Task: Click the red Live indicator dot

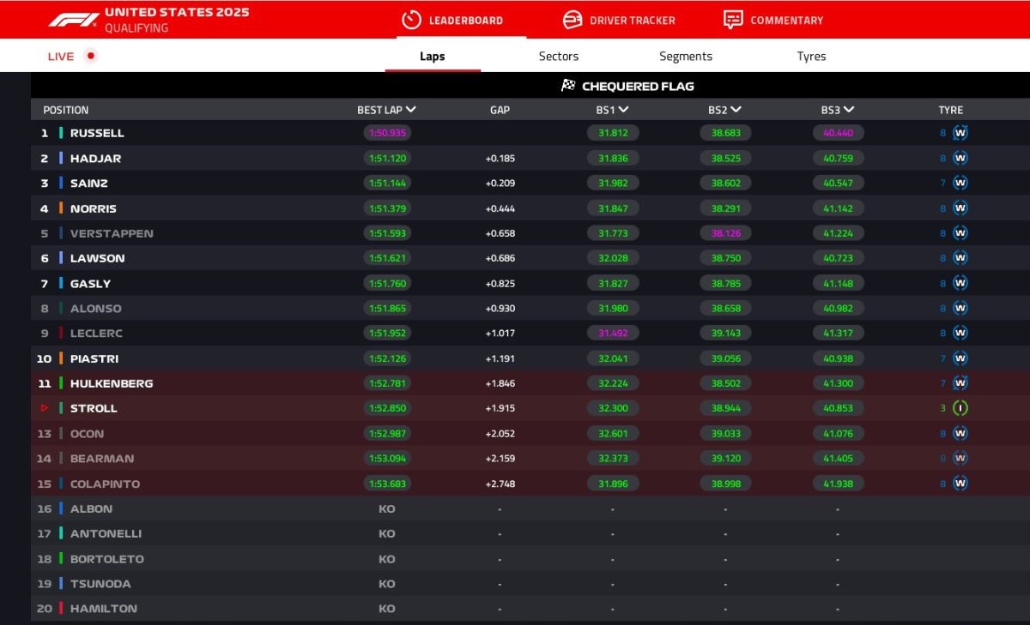Action: pos(91,56)
